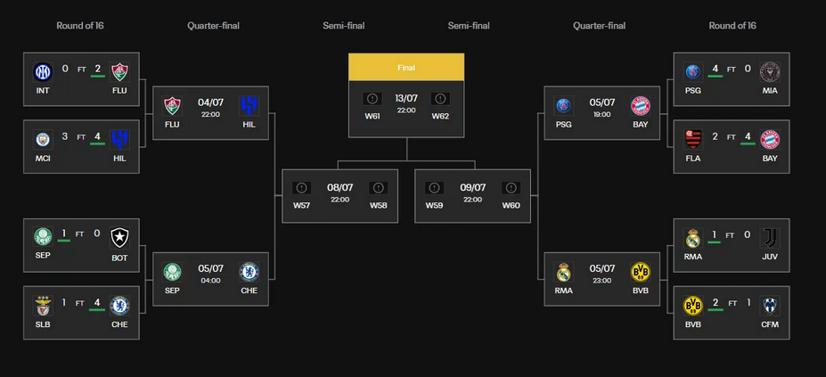Click Al Hilal logo in the 04/07 quarter-final
Viewport: 826px width, 377px height.
point(249,105)
